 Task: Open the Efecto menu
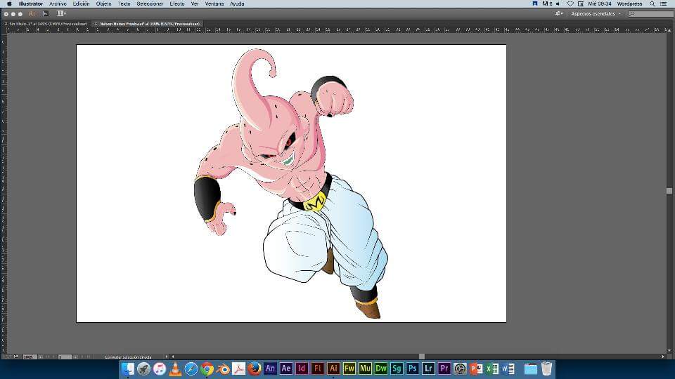[x=177, y=4]
